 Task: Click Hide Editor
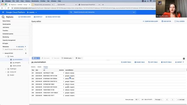(166, 21)
